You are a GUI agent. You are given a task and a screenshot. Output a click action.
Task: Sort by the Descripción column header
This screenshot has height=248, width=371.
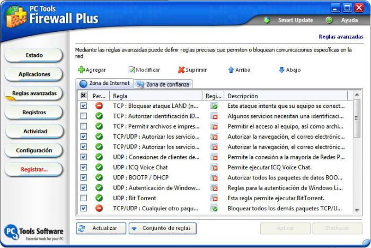pos(286,96)
